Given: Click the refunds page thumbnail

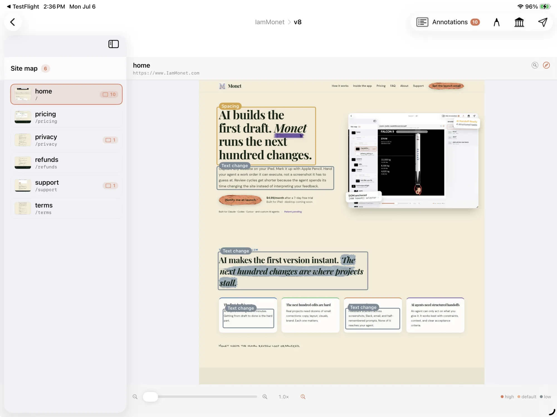Looking at the screenshot, I should [x=23, y=163].
